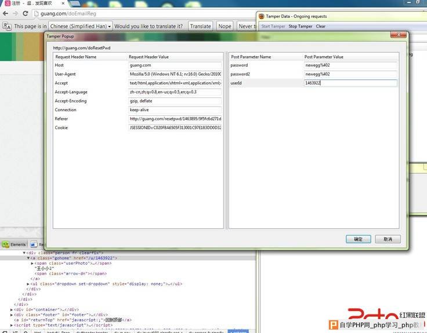Click the Tamper Data window icon
Viewport: 427px width, 333px height.
[262, 16]
